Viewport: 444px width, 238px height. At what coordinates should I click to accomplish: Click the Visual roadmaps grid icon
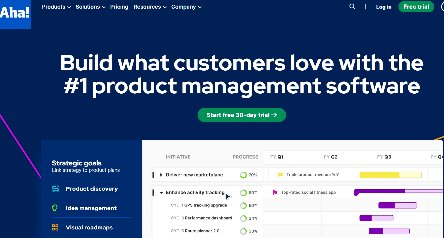click(55, 227)
